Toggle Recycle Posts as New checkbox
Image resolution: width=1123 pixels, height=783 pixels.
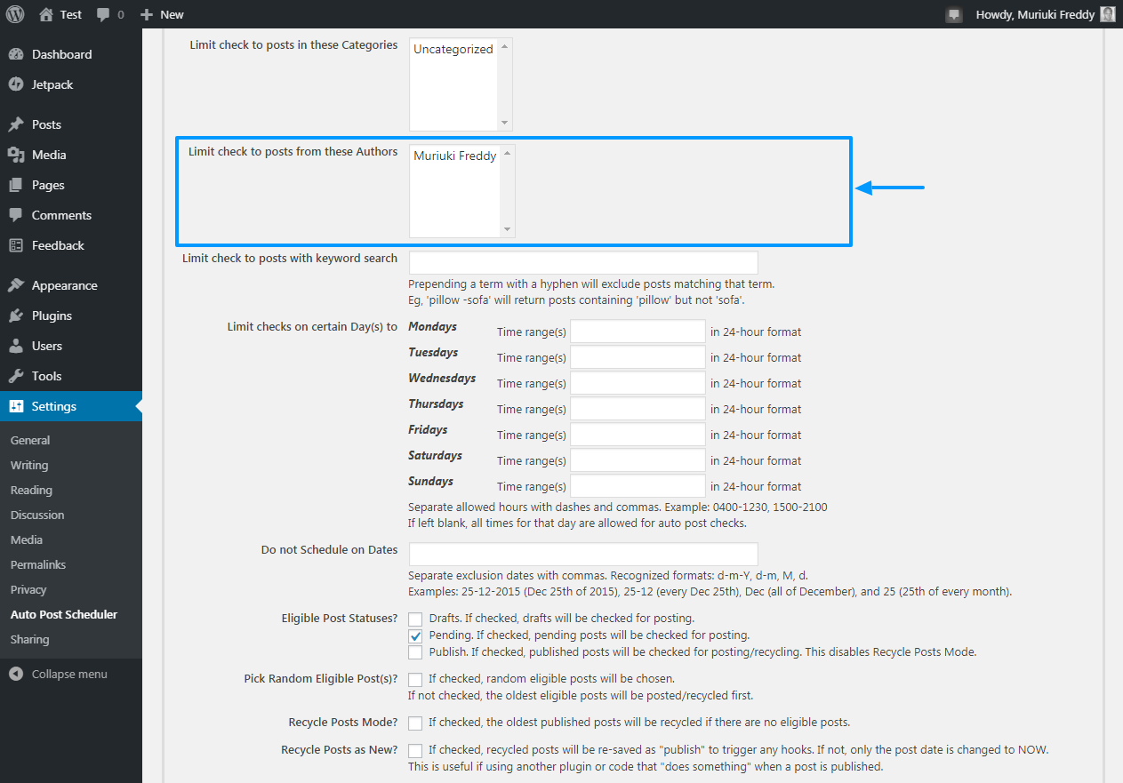pyautogui.click(x=415, y=750)
